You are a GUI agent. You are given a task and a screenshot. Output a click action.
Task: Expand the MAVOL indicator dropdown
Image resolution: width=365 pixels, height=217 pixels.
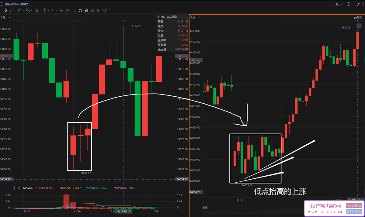(36, 188)
